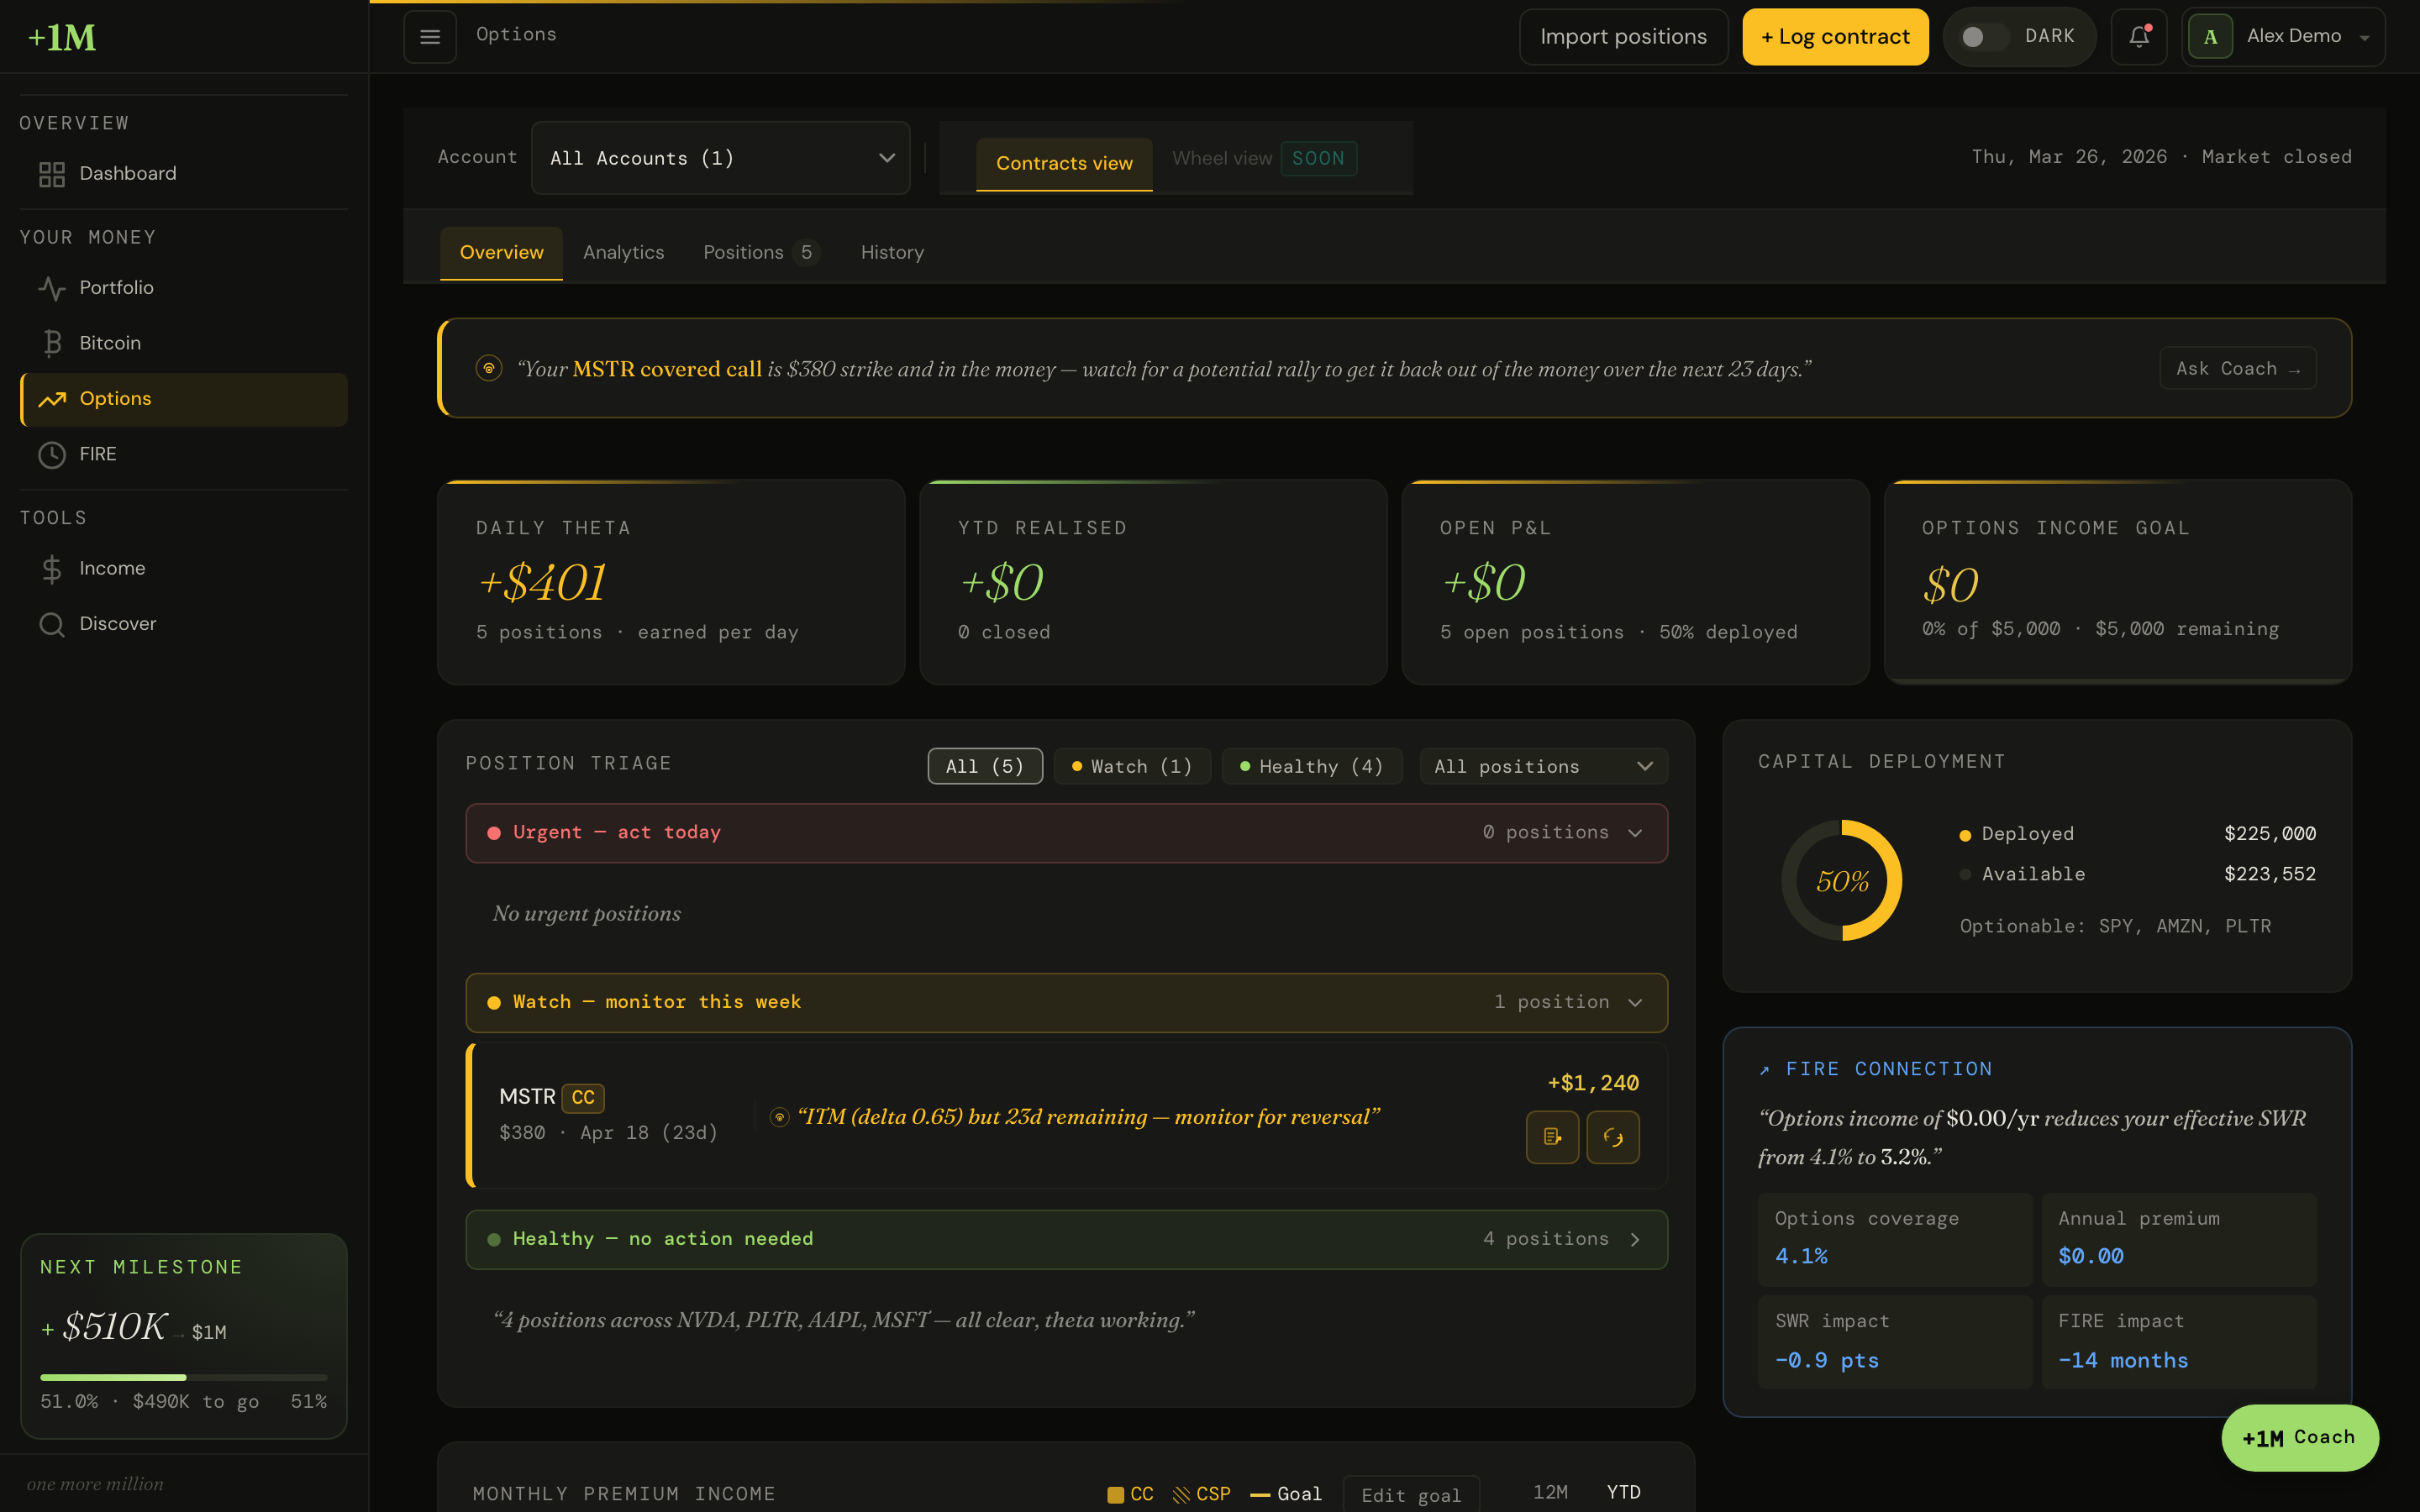Click the "+$1,240" MSTR profit value
The width and height of the screenshot is (2420, 1512).
(1593, 1083)
